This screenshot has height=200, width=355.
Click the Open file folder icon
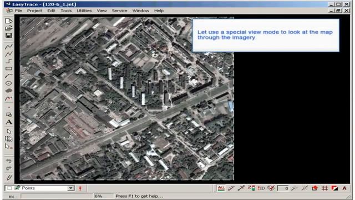9,28
